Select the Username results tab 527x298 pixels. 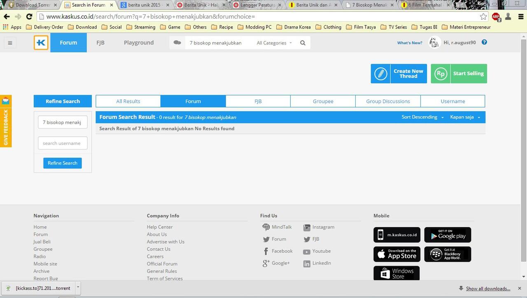tap(453, 101)
